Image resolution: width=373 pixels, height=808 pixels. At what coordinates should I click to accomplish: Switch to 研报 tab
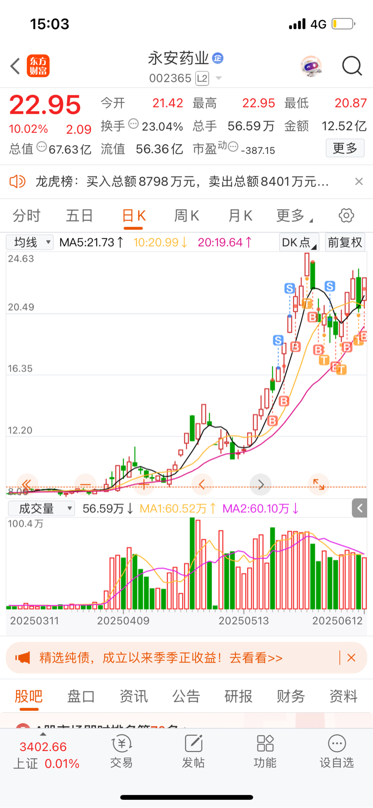click(238, 696)
